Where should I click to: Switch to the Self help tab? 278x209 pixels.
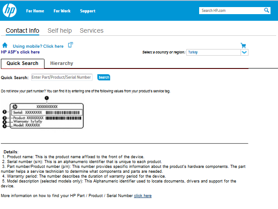(x=59, y=30)
